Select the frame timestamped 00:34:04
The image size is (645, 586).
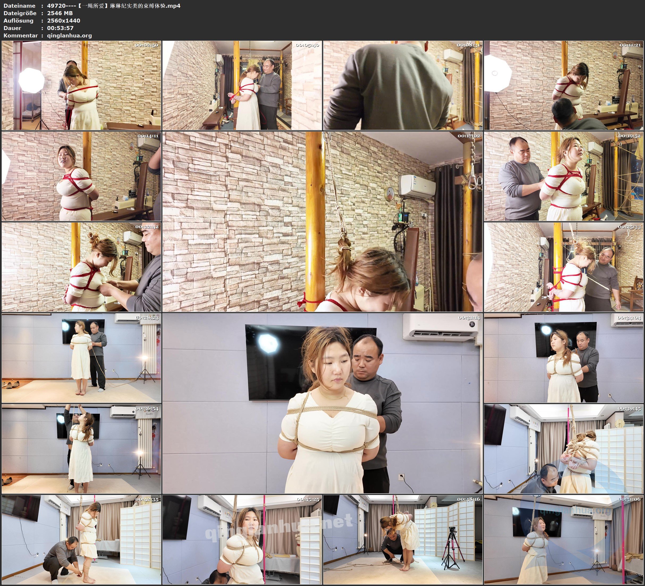[x=564, y=358]
